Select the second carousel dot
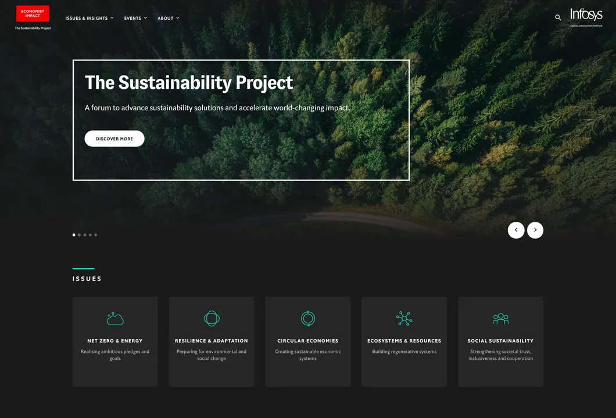The width and height of the screenshot is (616, 418). (x=80, y=235)
